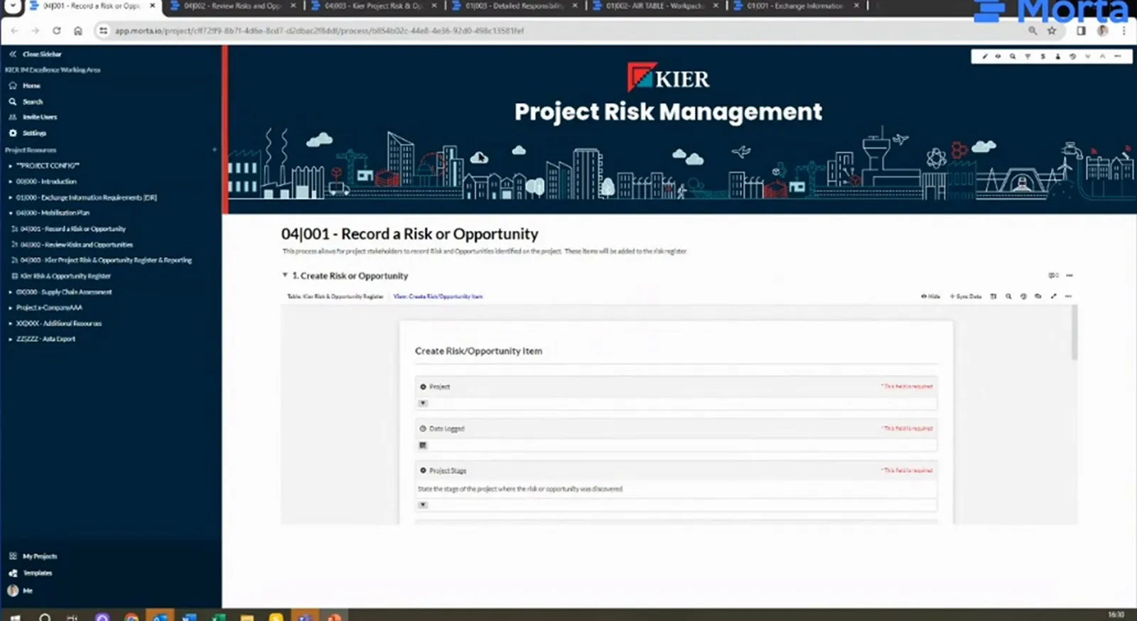Open My Projects in the sidebar

39,556
